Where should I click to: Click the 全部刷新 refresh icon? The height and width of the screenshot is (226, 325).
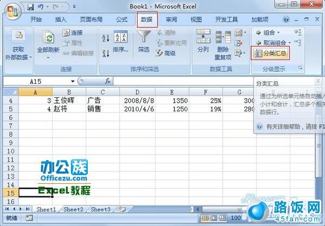(48, 37)
